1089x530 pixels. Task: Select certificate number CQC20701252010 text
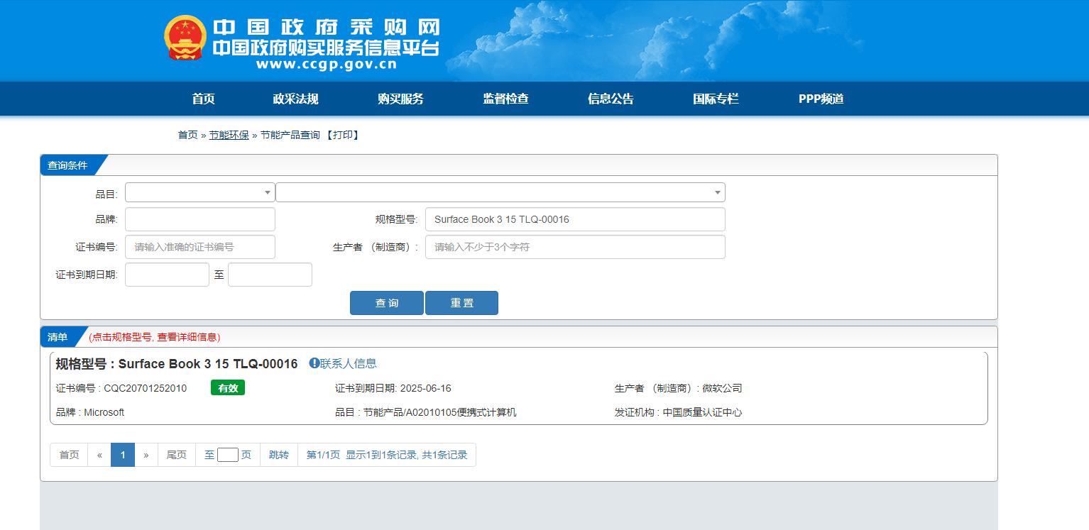(146, 388)
